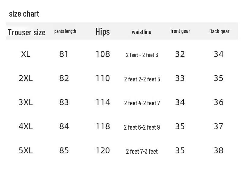
Task: Select the 5XL trouser size row label
Action: pyautogui.click(x=26, y=150)
